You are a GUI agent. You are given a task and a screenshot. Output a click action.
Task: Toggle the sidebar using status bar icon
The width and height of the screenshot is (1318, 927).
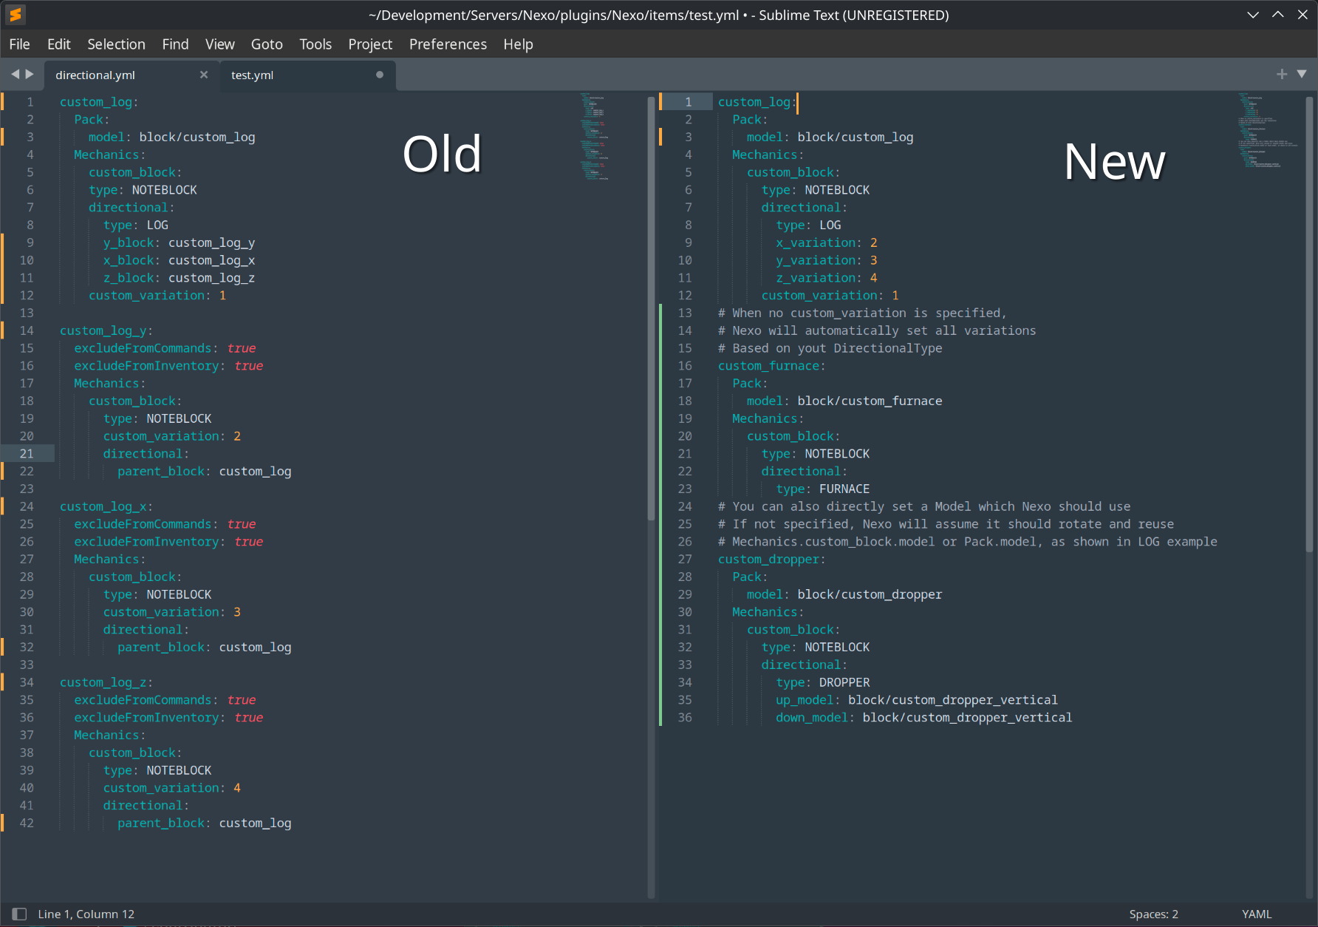[x=19, y=914]
